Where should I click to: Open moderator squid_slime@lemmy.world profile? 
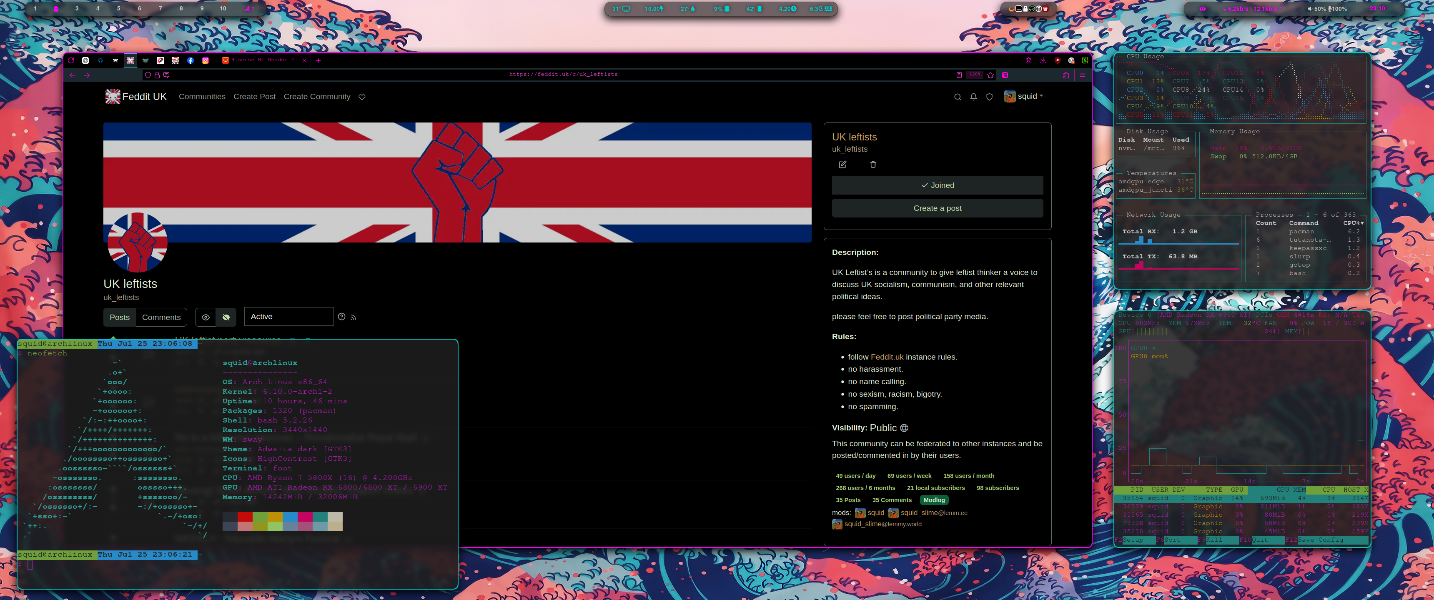click(x=877, y=524)
